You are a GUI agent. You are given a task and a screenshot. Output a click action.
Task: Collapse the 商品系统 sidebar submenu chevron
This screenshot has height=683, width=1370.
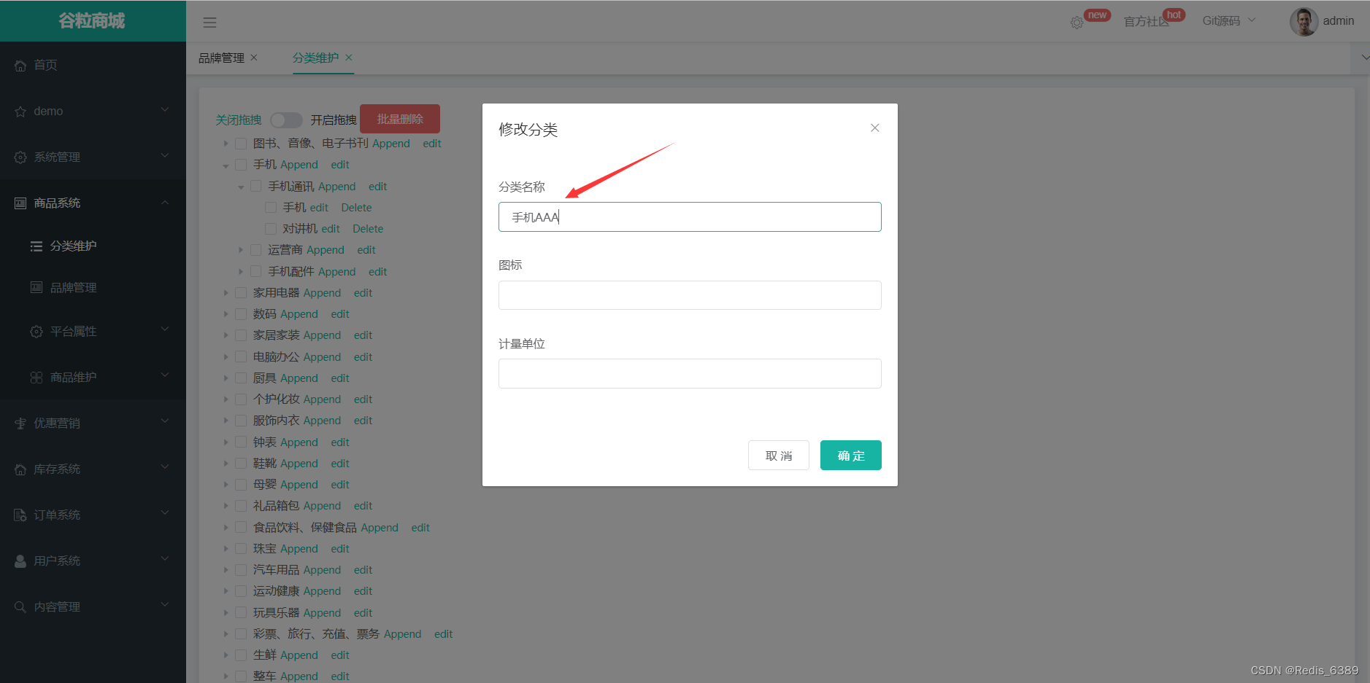pos(165,202)
